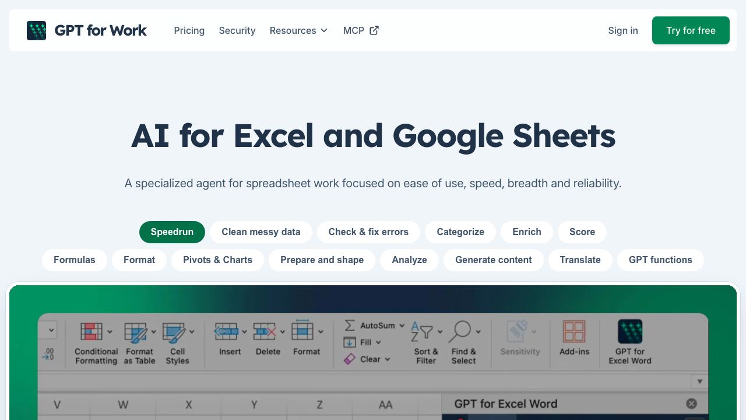
Task: Expand the Format as Table dropdown arrow
Action: [x=154, y=332]
